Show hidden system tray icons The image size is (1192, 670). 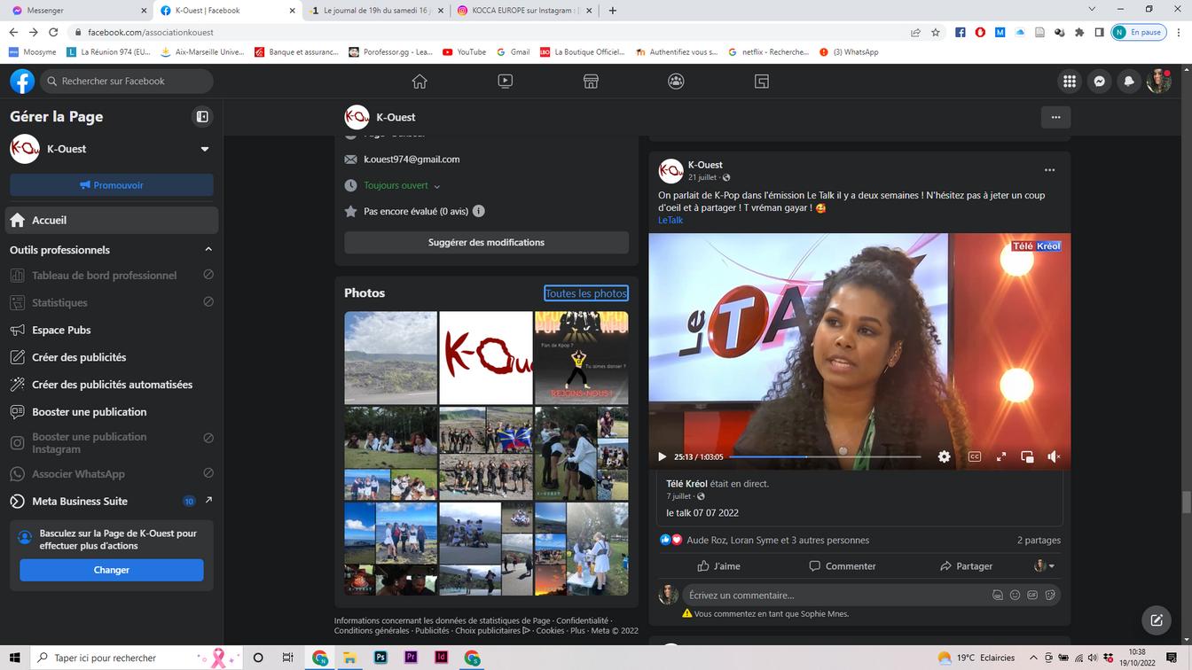1033,658
